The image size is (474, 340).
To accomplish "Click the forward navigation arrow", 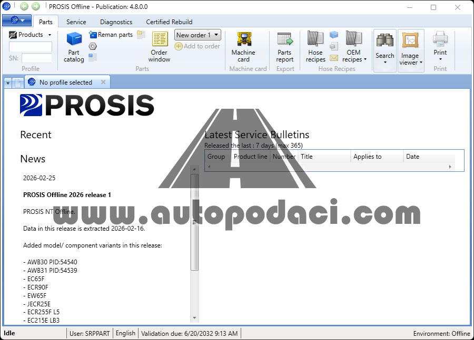I will 36,6.
